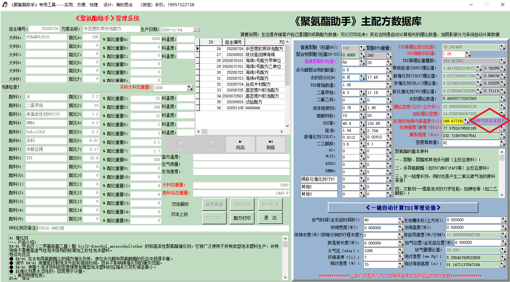Click the 自主编号 field showing 20200726
Image resolution: width=510 pixels, height=282 pixels.
pyautogui.click(x=44, y=29)
